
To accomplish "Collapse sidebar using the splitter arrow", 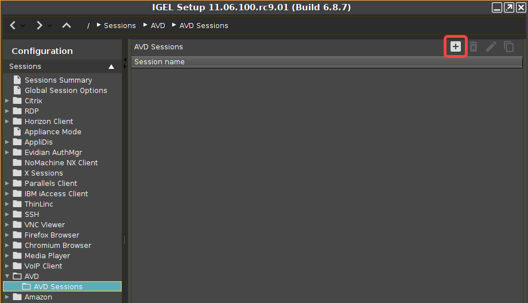I will click(x=125, y=60).
